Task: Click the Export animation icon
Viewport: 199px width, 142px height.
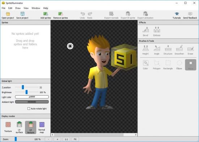Action: click(x=145, y=14)
